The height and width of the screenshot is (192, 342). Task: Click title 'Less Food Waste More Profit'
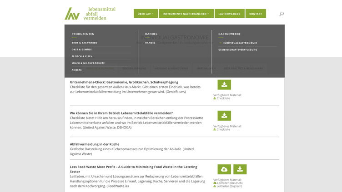pyautogui.click(x=134, y=169)
